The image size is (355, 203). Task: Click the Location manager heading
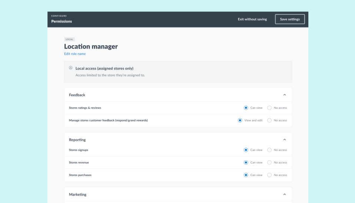click(x=91, y=46)
